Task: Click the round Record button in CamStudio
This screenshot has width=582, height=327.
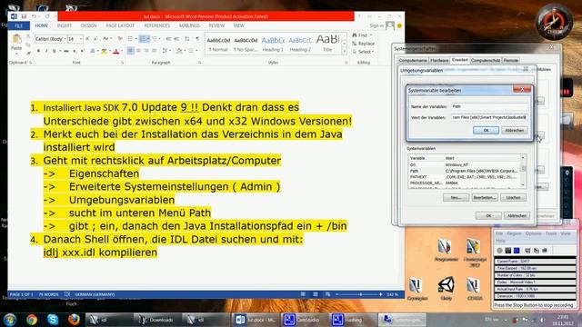Action: click(x=499, y=251)
